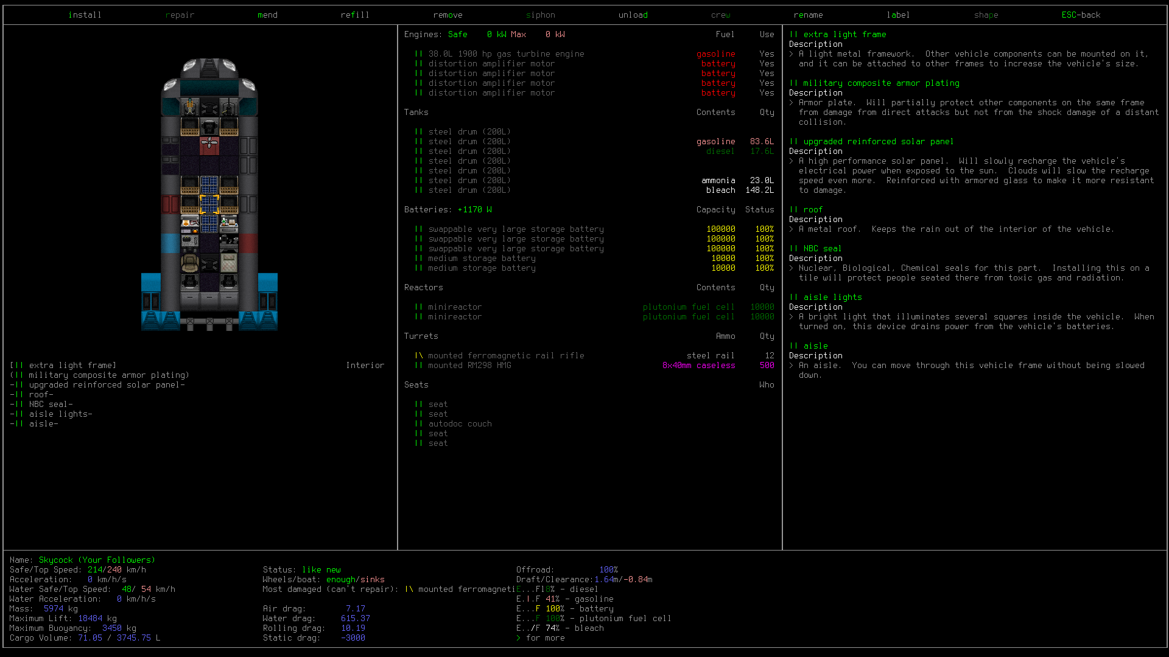Screen dimensions: 1169x657
Task: Click the bed tile in vehicle interior
Action: [228, 263]
